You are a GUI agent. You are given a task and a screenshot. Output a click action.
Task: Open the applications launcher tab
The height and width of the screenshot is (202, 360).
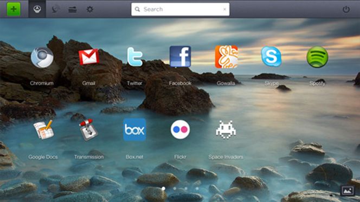tap(37, 9)
